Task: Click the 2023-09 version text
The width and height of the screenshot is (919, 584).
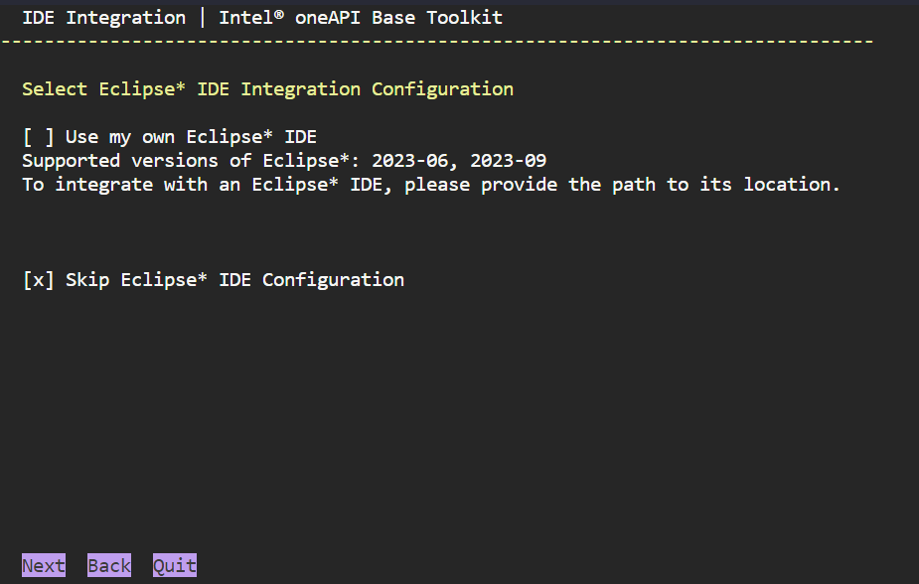Action: click(x=509, y=161)
